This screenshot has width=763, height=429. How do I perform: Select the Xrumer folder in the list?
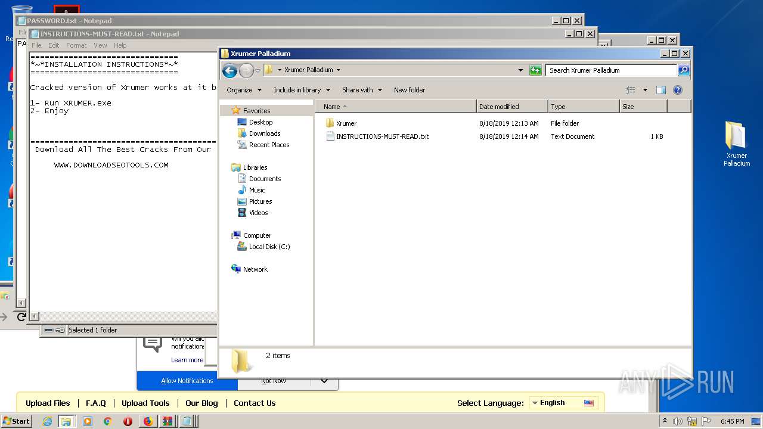[346, 123]
